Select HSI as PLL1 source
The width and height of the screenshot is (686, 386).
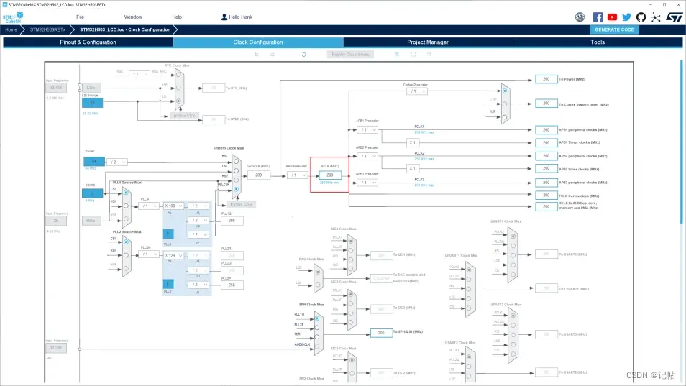tap(126, 206)
